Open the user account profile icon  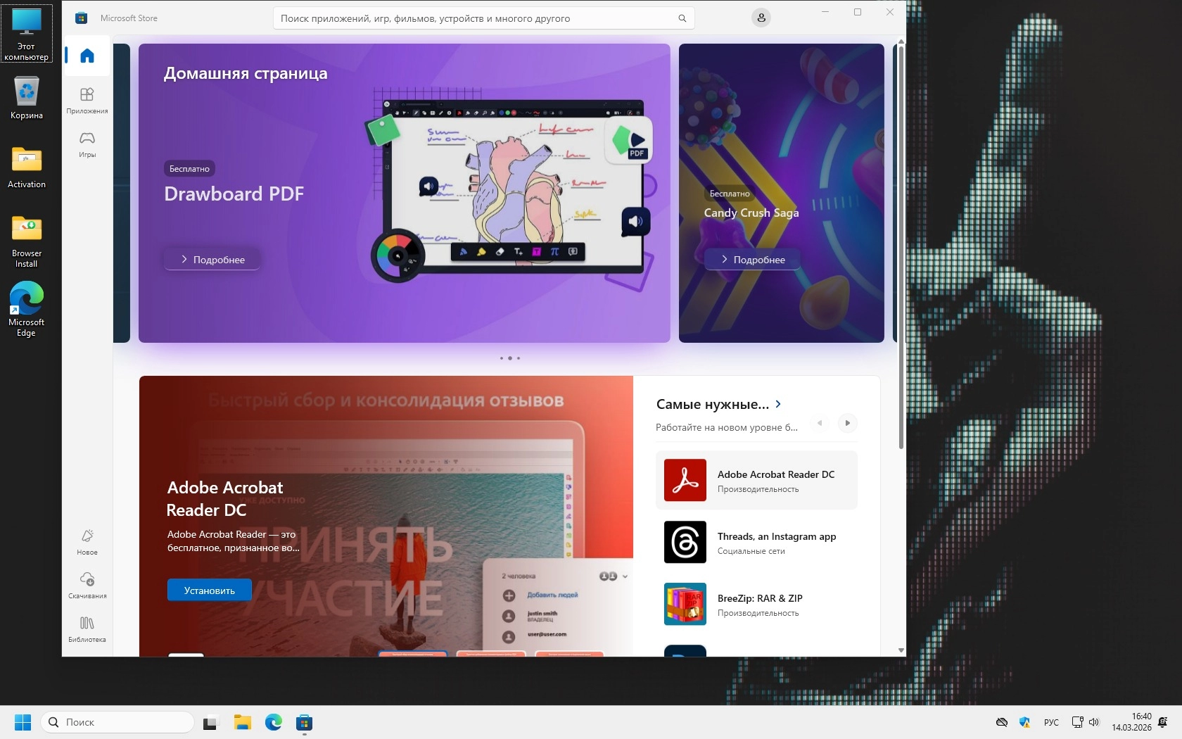pyautogui.click(x=761, y=18)
